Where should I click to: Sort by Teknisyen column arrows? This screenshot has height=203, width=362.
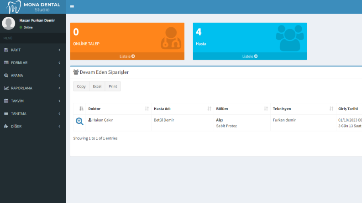coord(331,109)
